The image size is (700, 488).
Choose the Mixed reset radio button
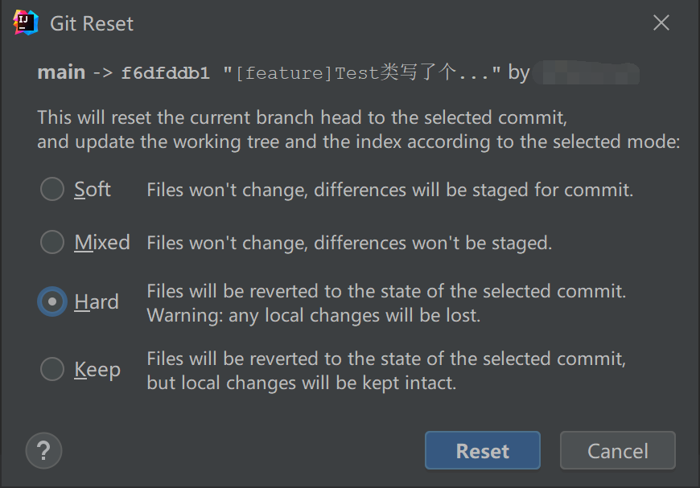[x=52, y=242]
